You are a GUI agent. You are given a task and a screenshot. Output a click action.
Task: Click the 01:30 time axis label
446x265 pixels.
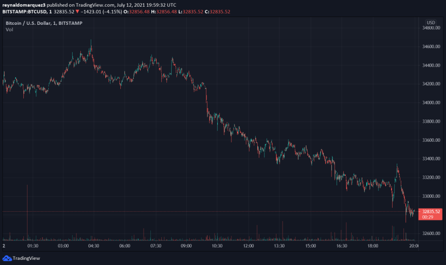(x=33, y=246)
